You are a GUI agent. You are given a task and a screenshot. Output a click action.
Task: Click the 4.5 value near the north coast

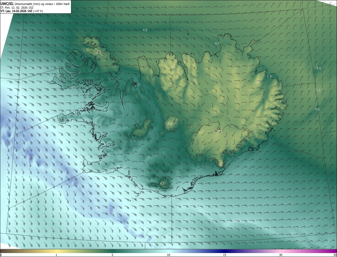tap(217, 43)
